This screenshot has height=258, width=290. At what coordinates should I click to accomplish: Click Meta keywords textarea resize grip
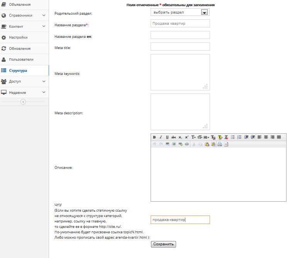pyautogui.click(x=205, y=87)
